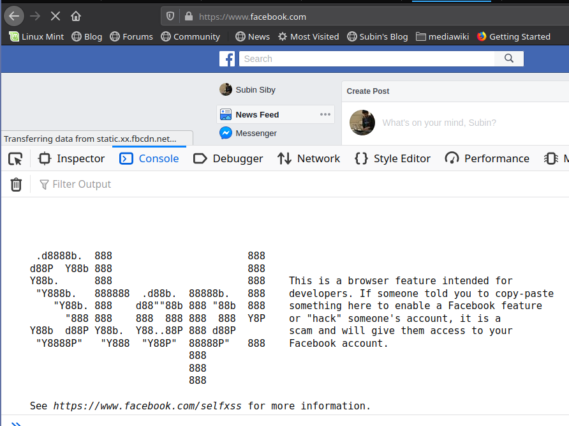Open the Memory tab chip icon
This screenshot has width=569, height=426.
coord(551,158)
